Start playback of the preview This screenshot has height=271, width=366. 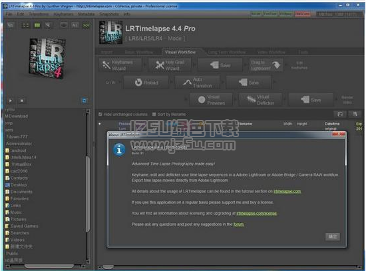coord(11,101)
